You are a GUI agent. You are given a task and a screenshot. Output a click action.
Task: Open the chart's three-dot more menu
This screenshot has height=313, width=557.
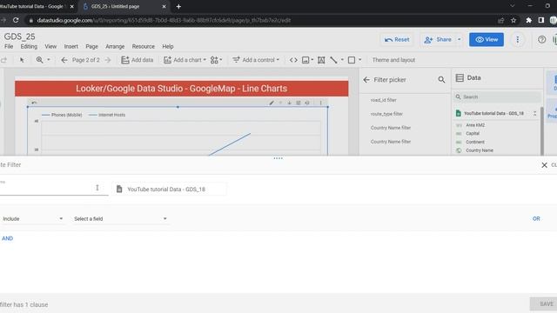point(321,103)
